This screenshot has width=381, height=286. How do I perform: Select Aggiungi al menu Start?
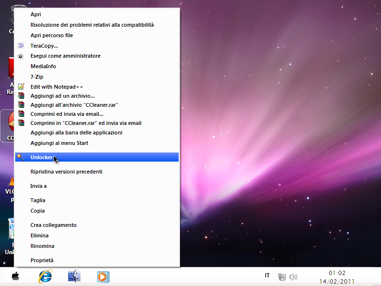[97, 143]
